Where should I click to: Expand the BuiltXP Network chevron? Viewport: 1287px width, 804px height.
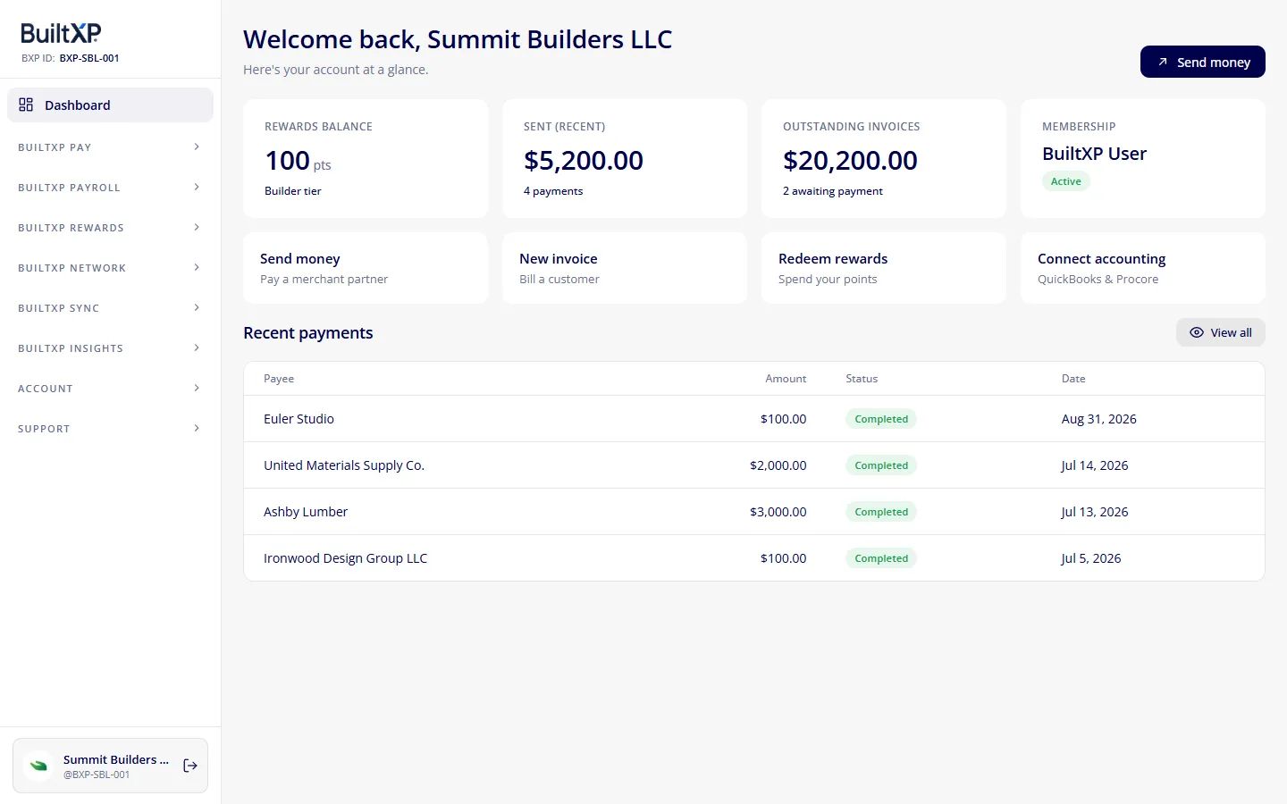pyautogui.click(x=197, y=267)
